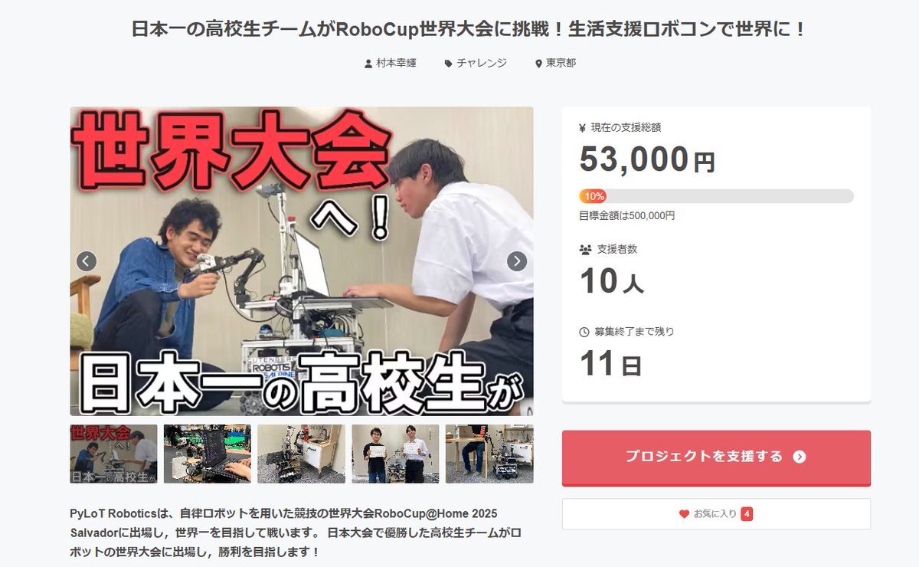
Task: Click the previous image arrow on carousel
Action: tap(87, 261)
